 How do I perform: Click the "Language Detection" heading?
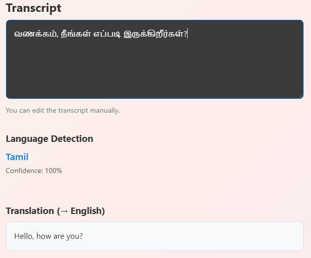50,139
